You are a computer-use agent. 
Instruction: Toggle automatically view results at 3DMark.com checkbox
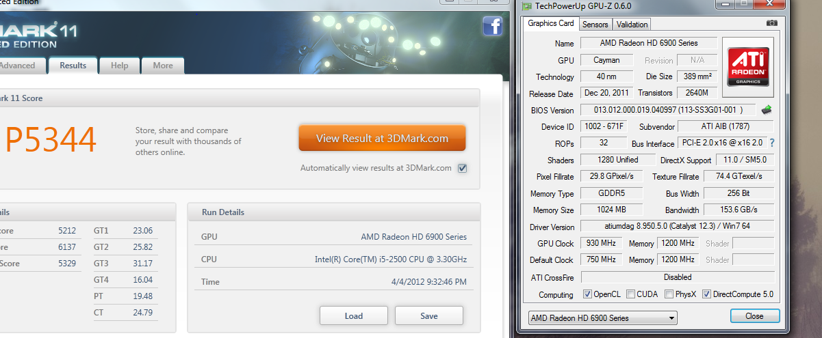tap(462, 168)
